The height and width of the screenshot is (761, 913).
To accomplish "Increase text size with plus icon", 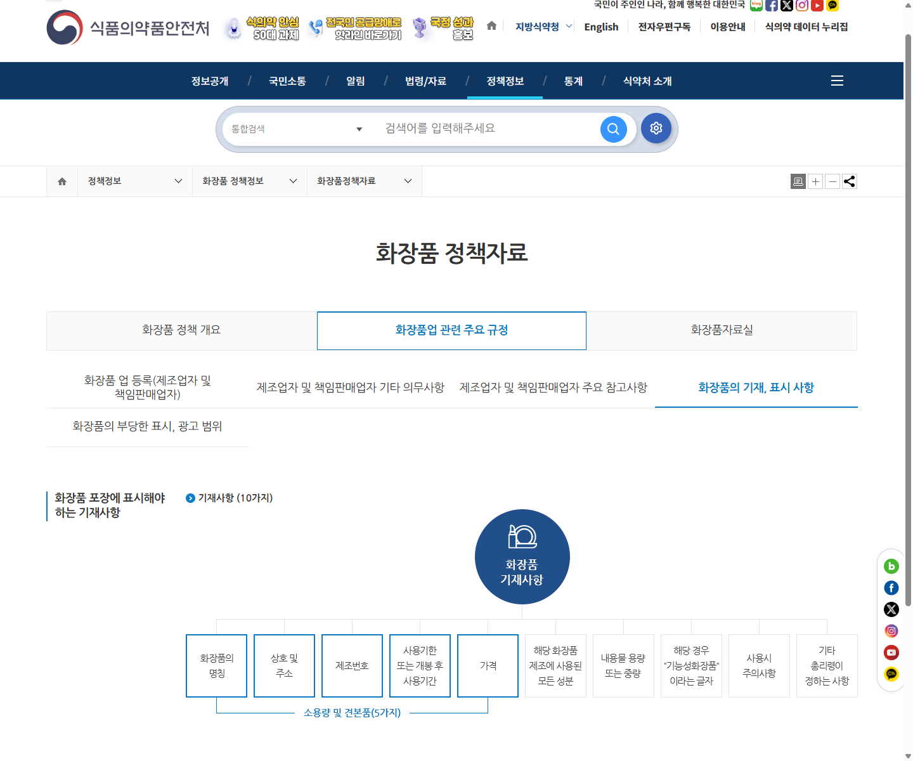I will point(815,181).
